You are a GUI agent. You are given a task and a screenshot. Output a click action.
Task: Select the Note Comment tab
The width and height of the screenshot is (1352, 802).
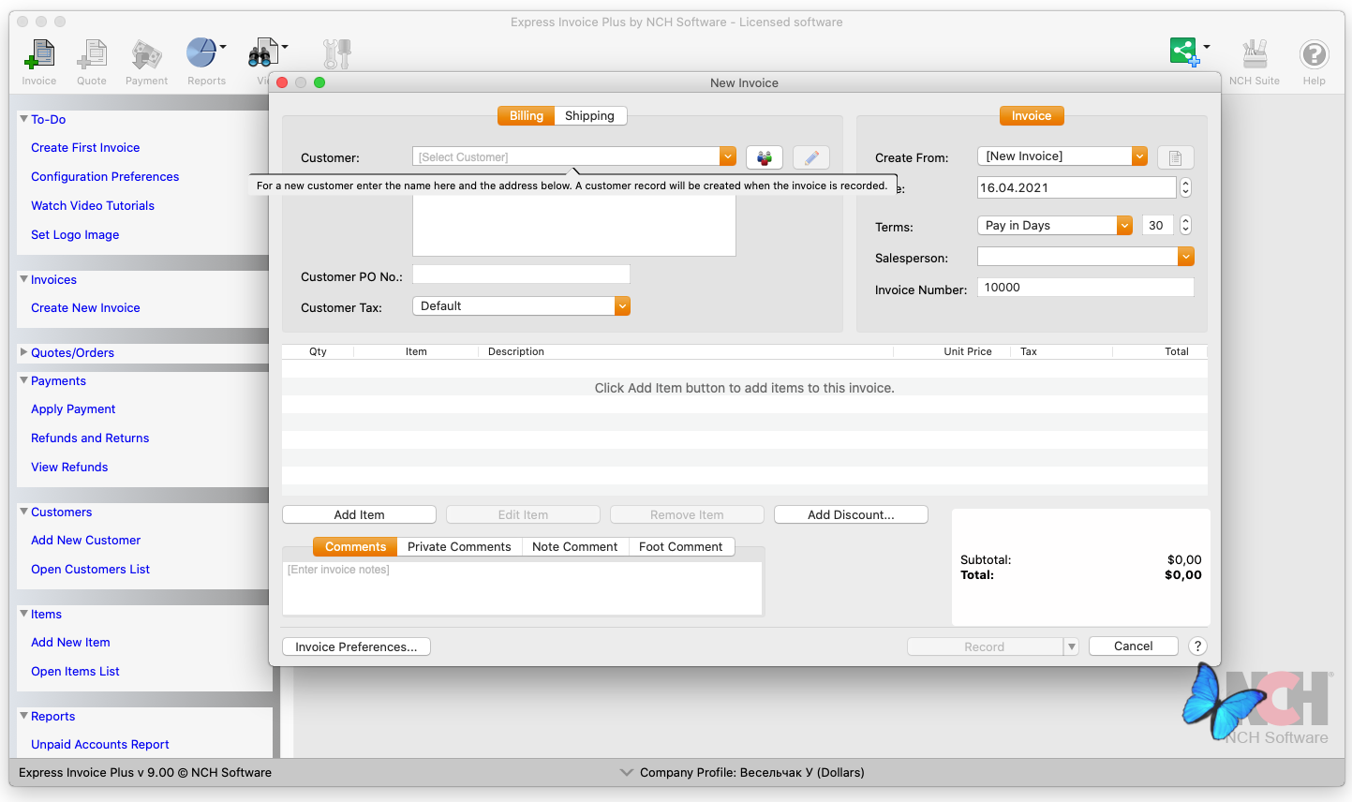[x=574, y=546]
